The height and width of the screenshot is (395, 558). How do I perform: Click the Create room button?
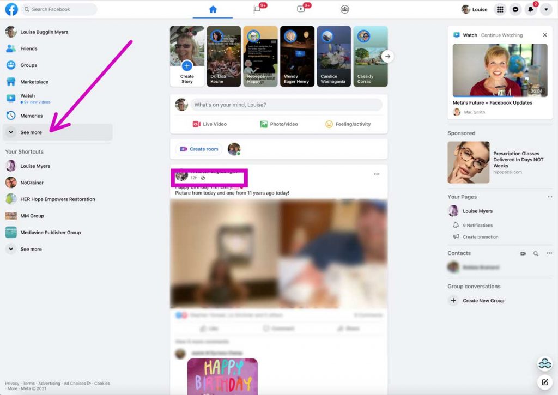pyautogui.click(x=198, y=148)
